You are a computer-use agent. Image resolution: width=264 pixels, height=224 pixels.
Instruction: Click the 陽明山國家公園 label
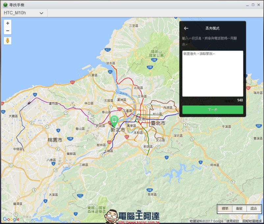(x=156, y=54)
